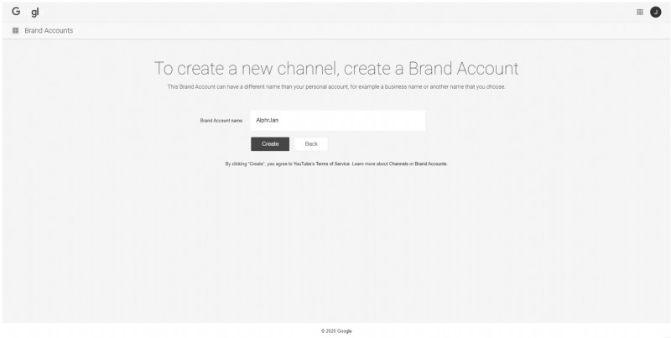Open the Brand Accounts header label
671x338 pixels.
click(x=49, y=30)
